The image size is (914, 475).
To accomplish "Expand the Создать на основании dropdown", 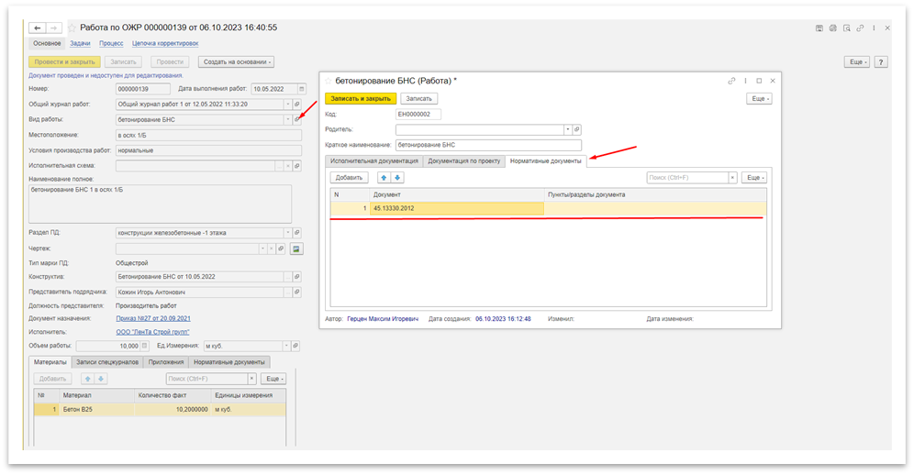I will pos(237,61).
